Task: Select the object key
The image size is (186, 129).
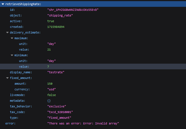Action: tap(16, 15)
